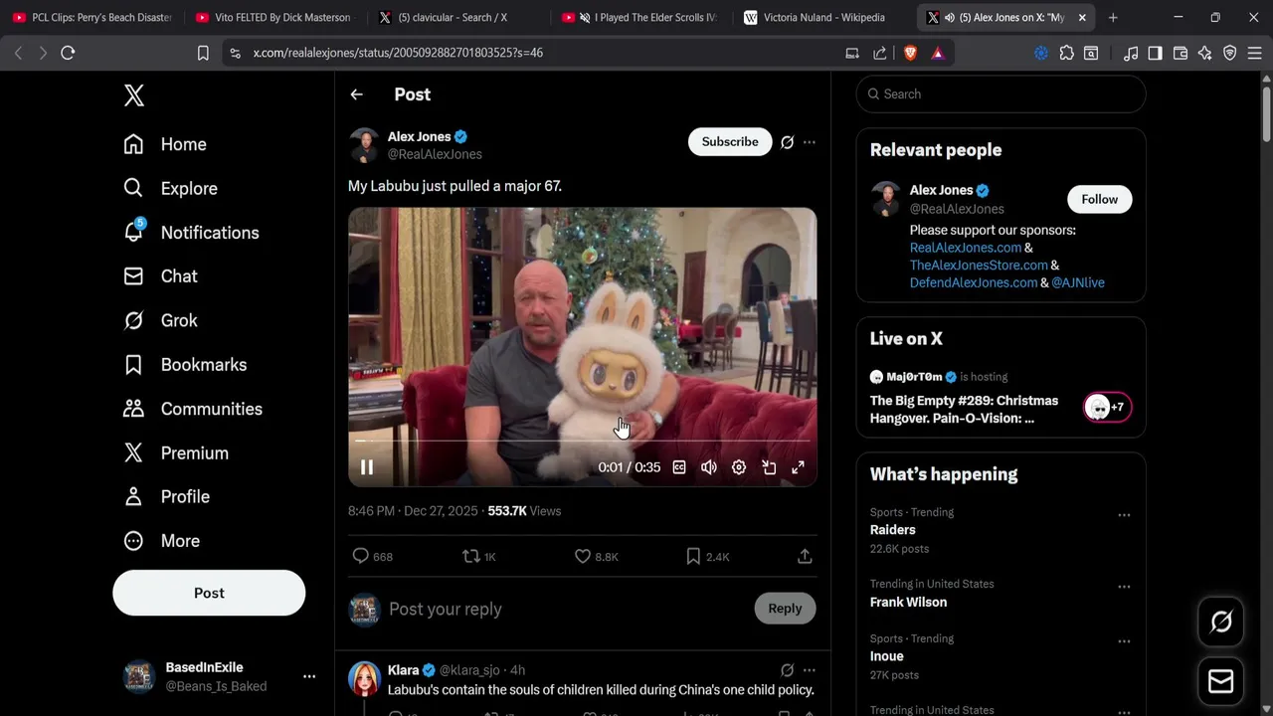Click the Grok icon beside Subscribe
Viewport: 1273px width, 716px height.
(x=787, y=142)
